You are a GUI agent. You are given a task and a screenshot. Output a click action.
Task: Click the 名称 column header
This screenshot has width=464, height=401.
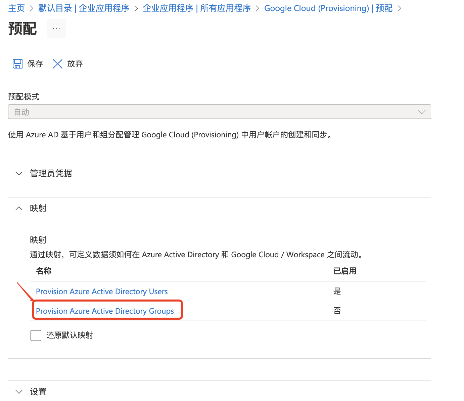click(44, 271)
